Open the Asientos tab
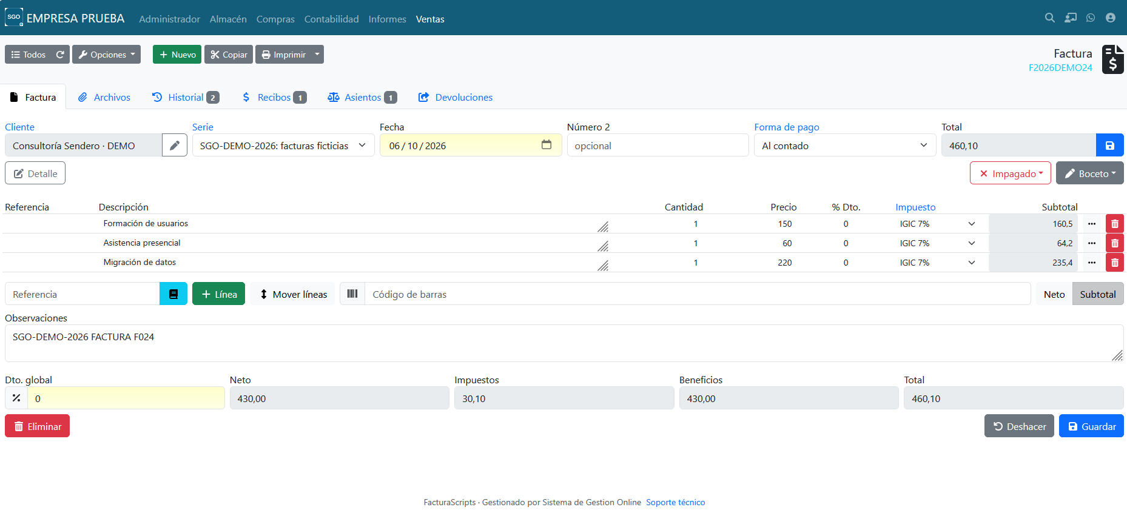Image resolution: width=1127 pixels, height=527 pixels. (x=362, y=97)
